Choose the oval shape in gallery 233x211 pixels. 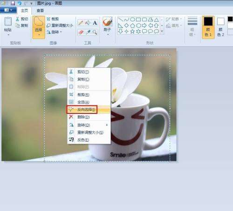pos(132,20)
